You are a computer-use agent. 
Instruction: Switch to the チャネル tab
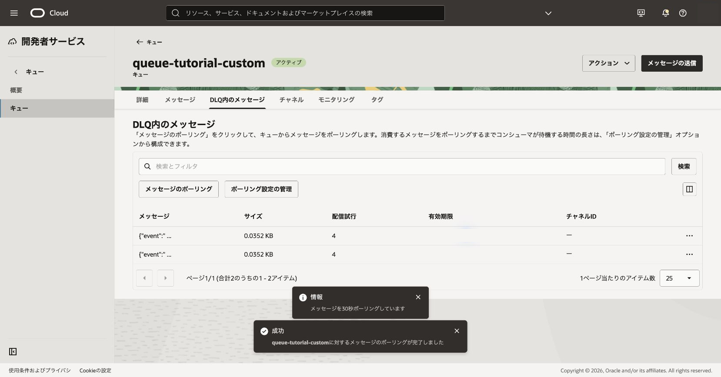291,99
